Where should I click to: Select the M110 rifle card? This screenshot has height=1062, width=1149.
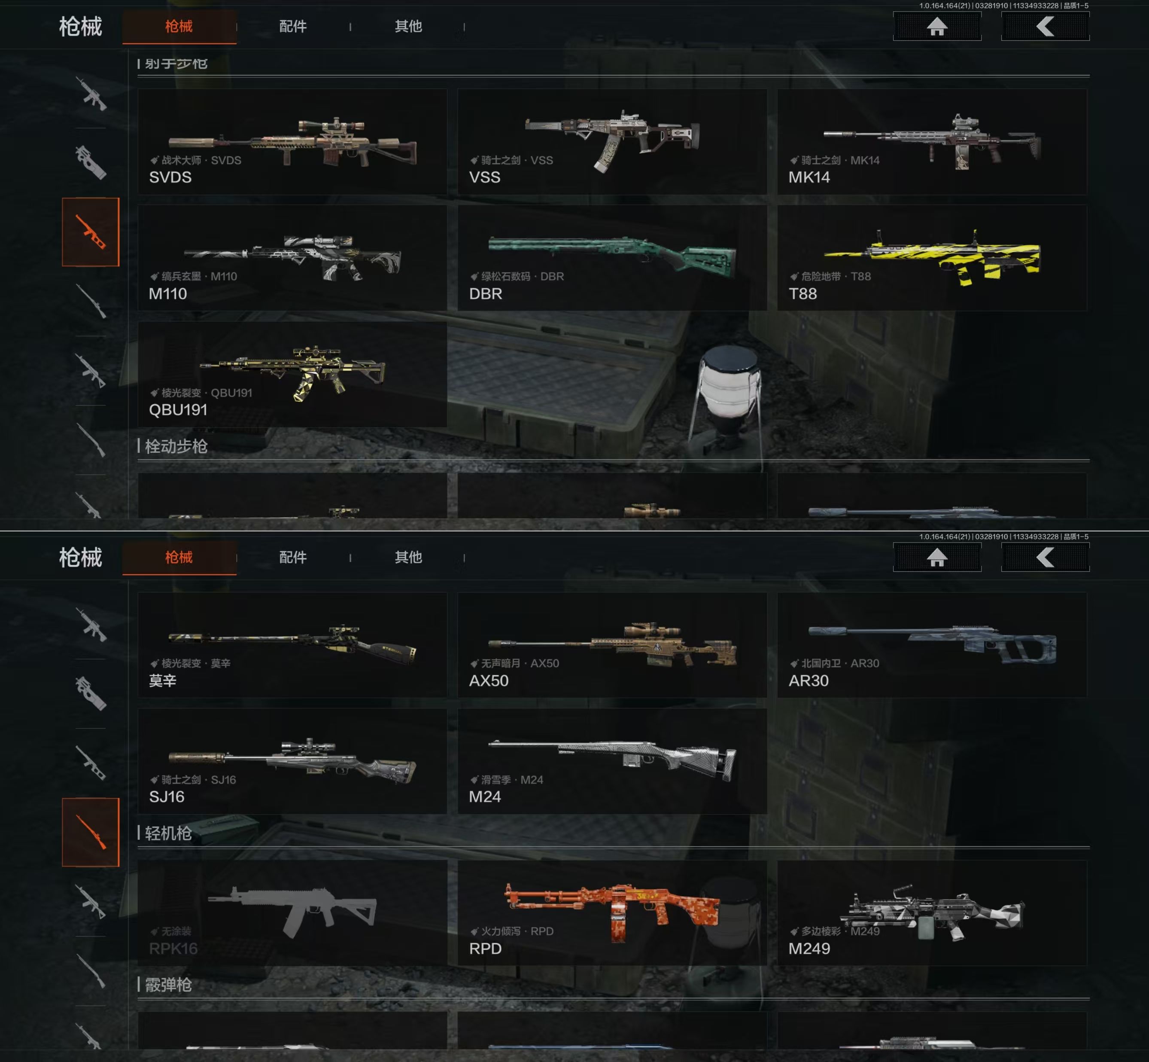pyautogui.click(x=292, y=258)
